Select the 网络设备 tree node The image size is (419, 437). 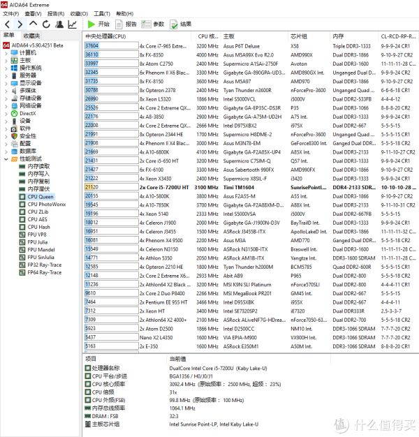31,105
